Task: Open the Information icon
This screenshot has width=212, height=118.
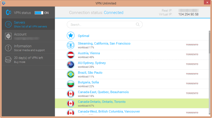Action: click(8, 48)
